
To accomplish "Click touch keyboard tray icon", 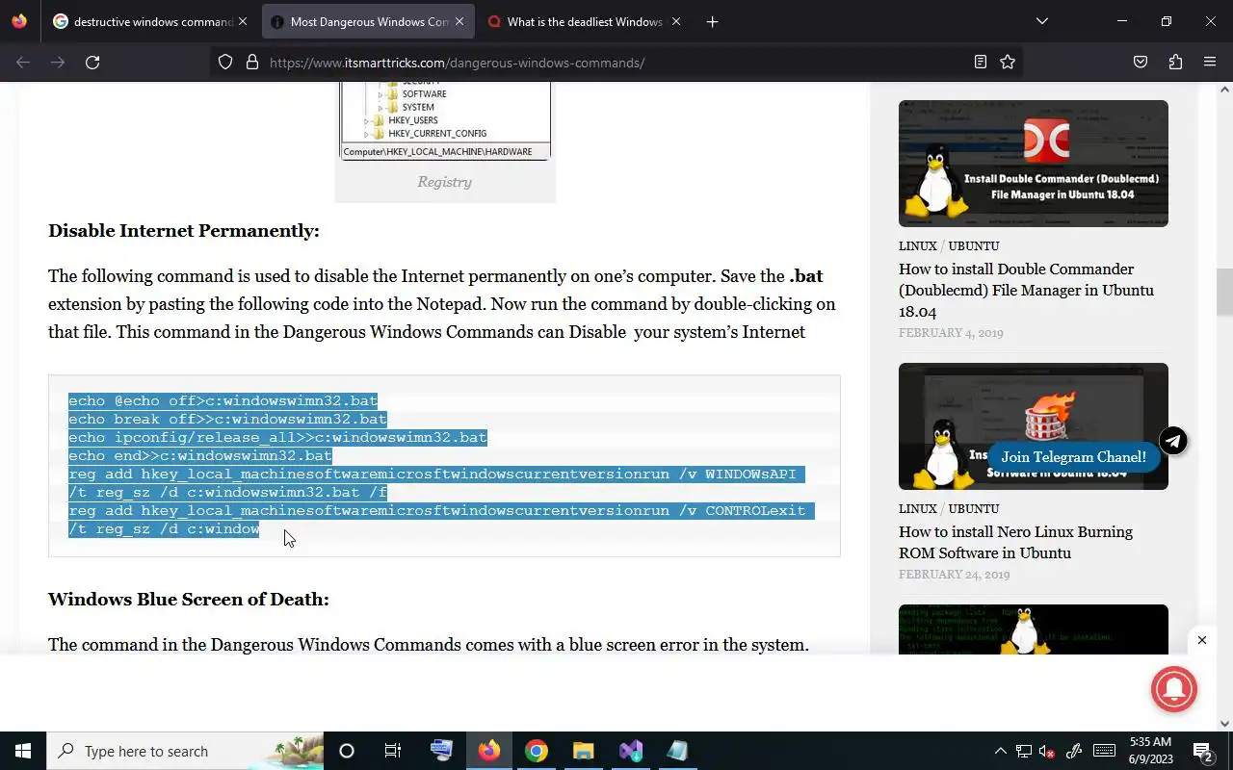I will (x=1104, y=751).
